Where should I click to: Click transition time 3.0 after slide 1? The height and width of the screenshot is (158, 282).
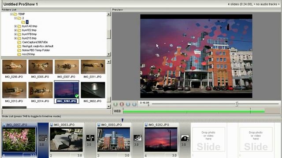click(41, 144)
